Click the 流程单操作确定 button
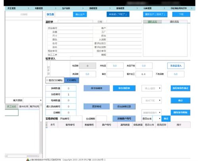Screen dimensions: 198x161 click(181, 88)
